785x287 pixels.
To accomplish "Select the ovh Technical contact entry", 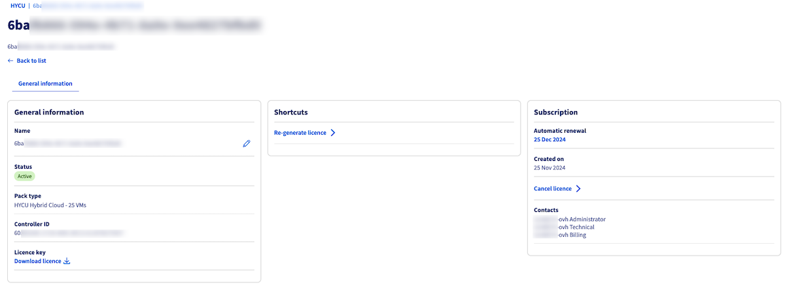I will pyautogui.click(x=565, y=228).
